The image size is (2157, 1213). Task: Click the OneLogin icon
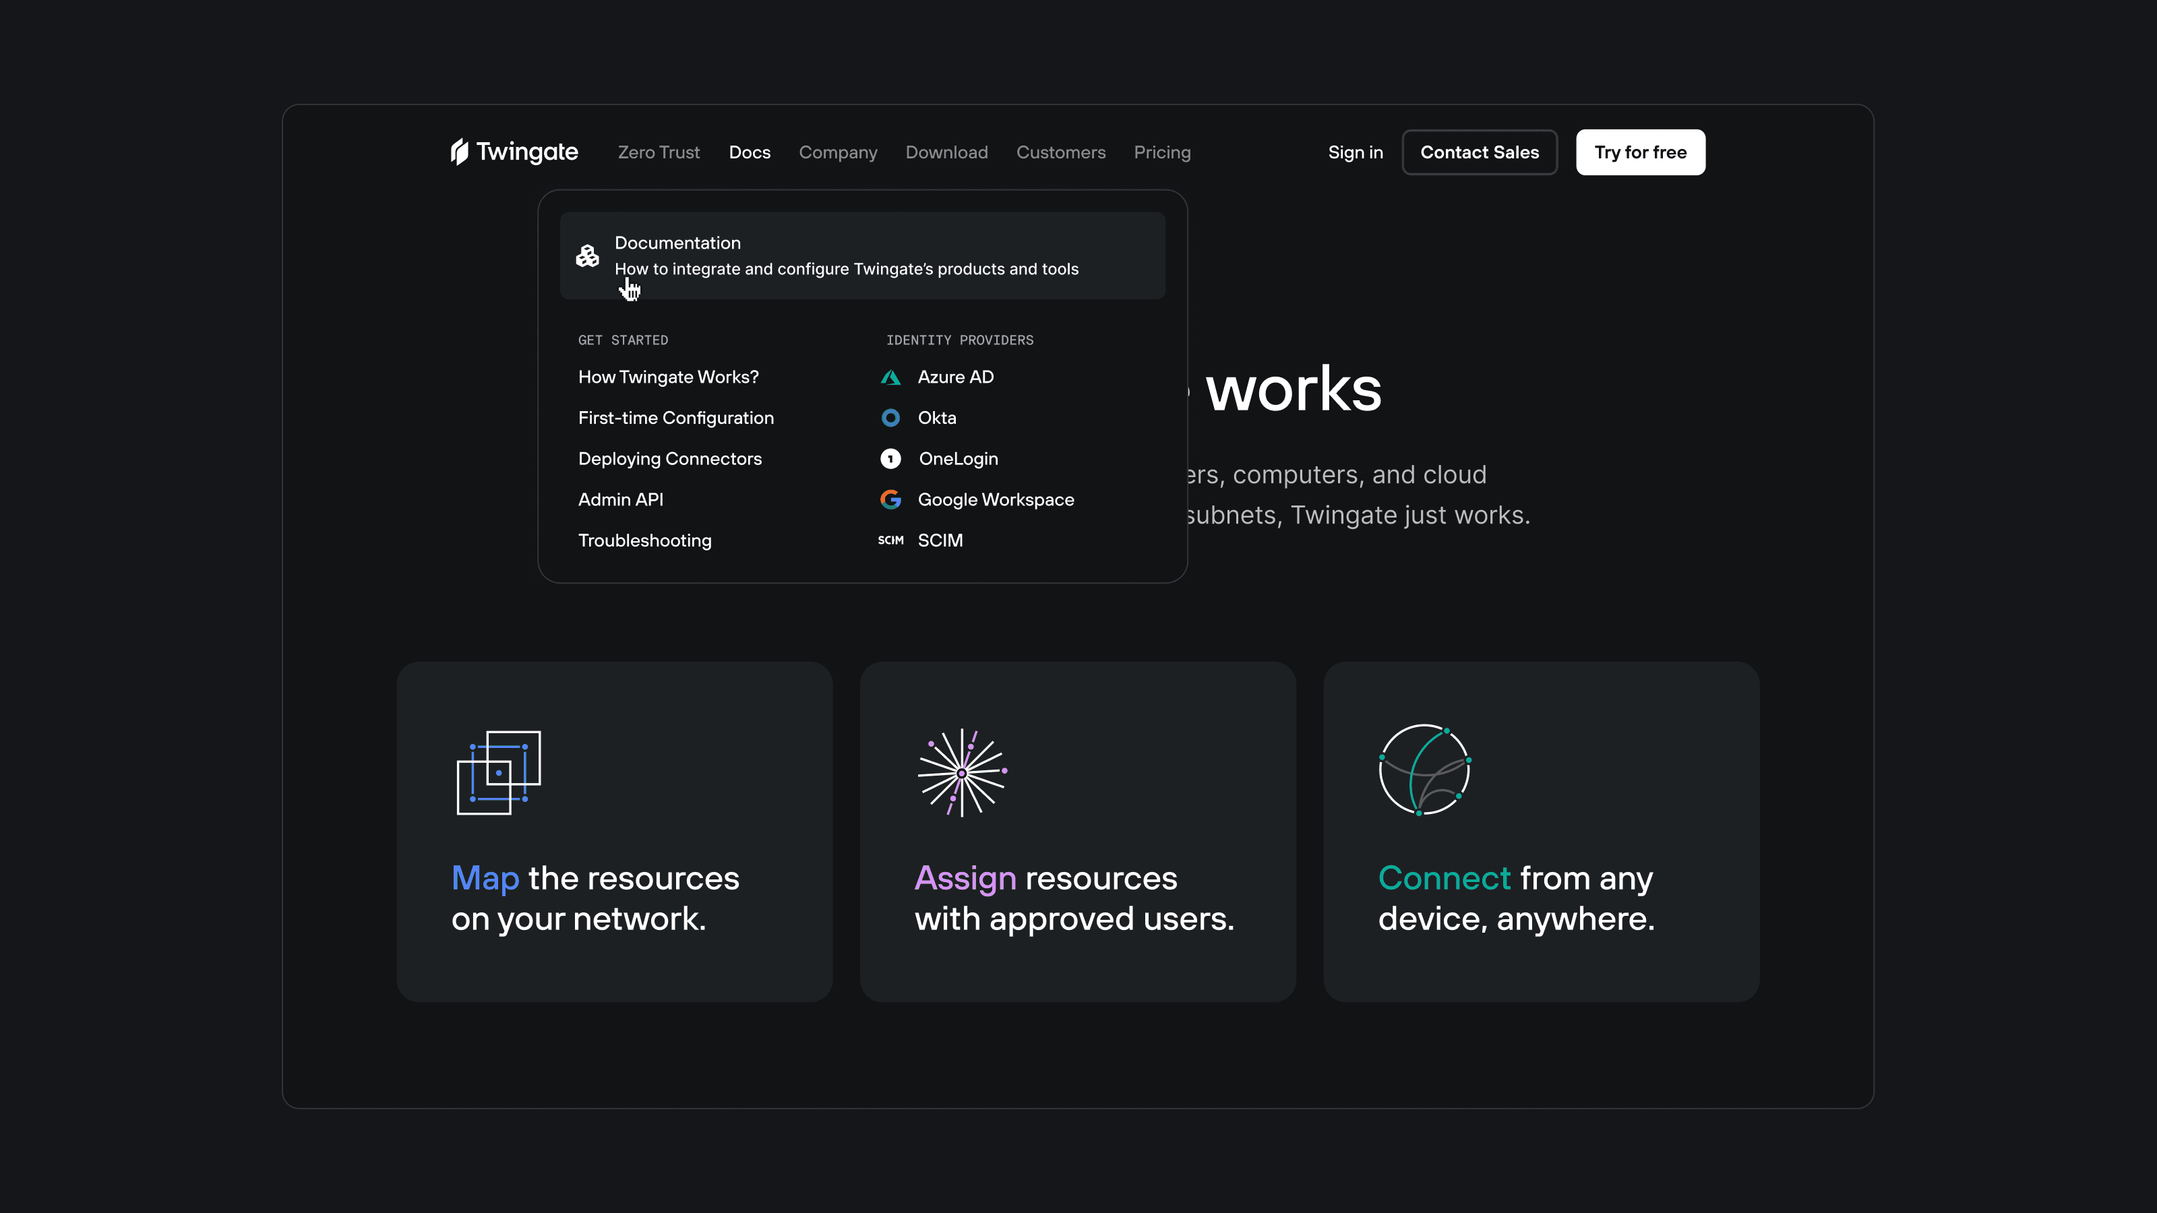tap(890, 459)
